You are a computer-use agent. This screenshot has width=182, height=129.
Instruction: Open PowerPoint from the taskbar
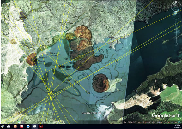(x=15, y=126)
